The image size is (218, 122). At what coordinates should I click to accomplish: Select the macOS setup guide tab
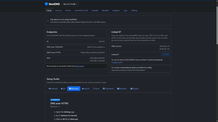[86, 89]
